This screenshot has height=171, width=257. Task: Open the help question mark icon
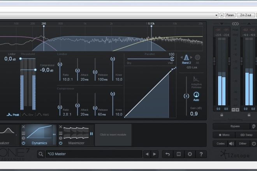201,154
